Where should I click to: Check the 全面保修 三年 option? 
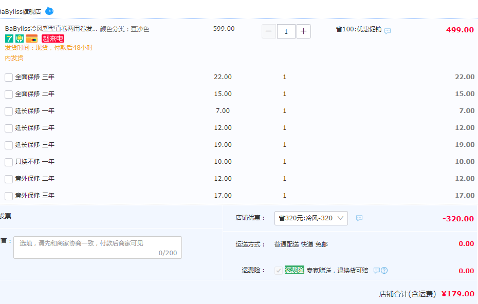9,78
